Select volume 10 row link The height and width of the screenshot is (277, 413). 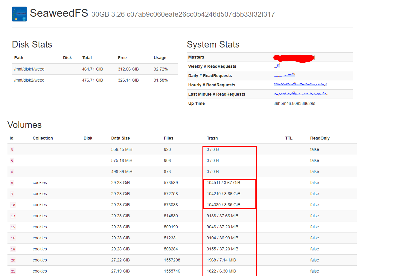pos(13,205)
